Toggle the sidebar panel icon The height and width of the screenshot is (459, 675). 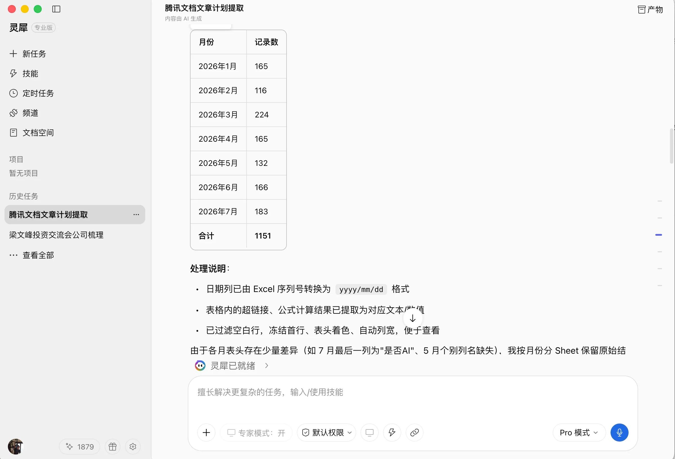coord(56,9)
